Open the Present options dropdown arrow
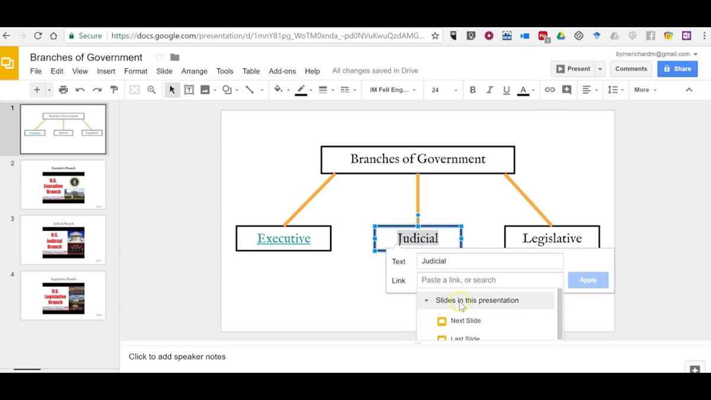 pyautogui.click(x=600, y=69)
